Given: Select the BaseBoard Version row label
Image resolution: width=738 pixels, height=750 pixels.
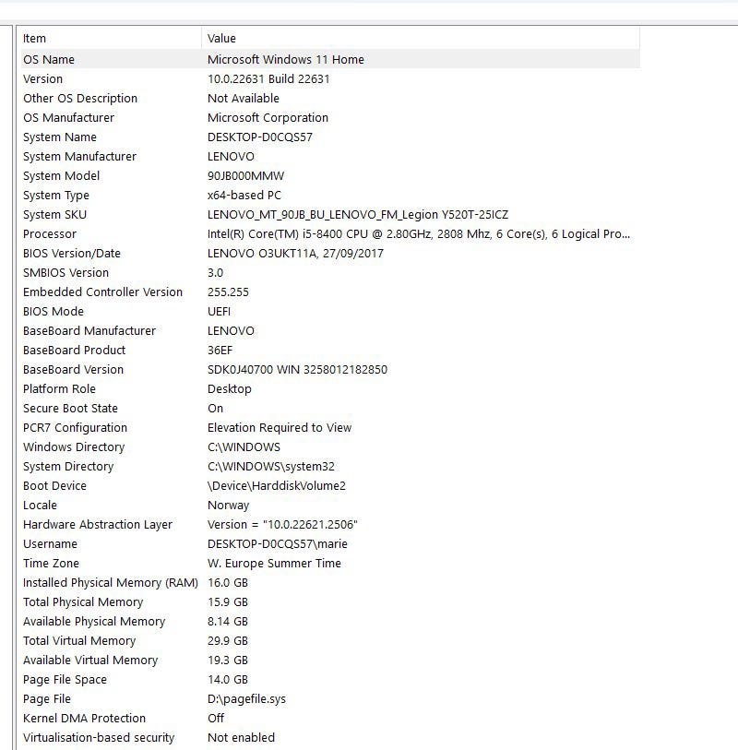Looking at the screenshot, I should click(73, 369).
